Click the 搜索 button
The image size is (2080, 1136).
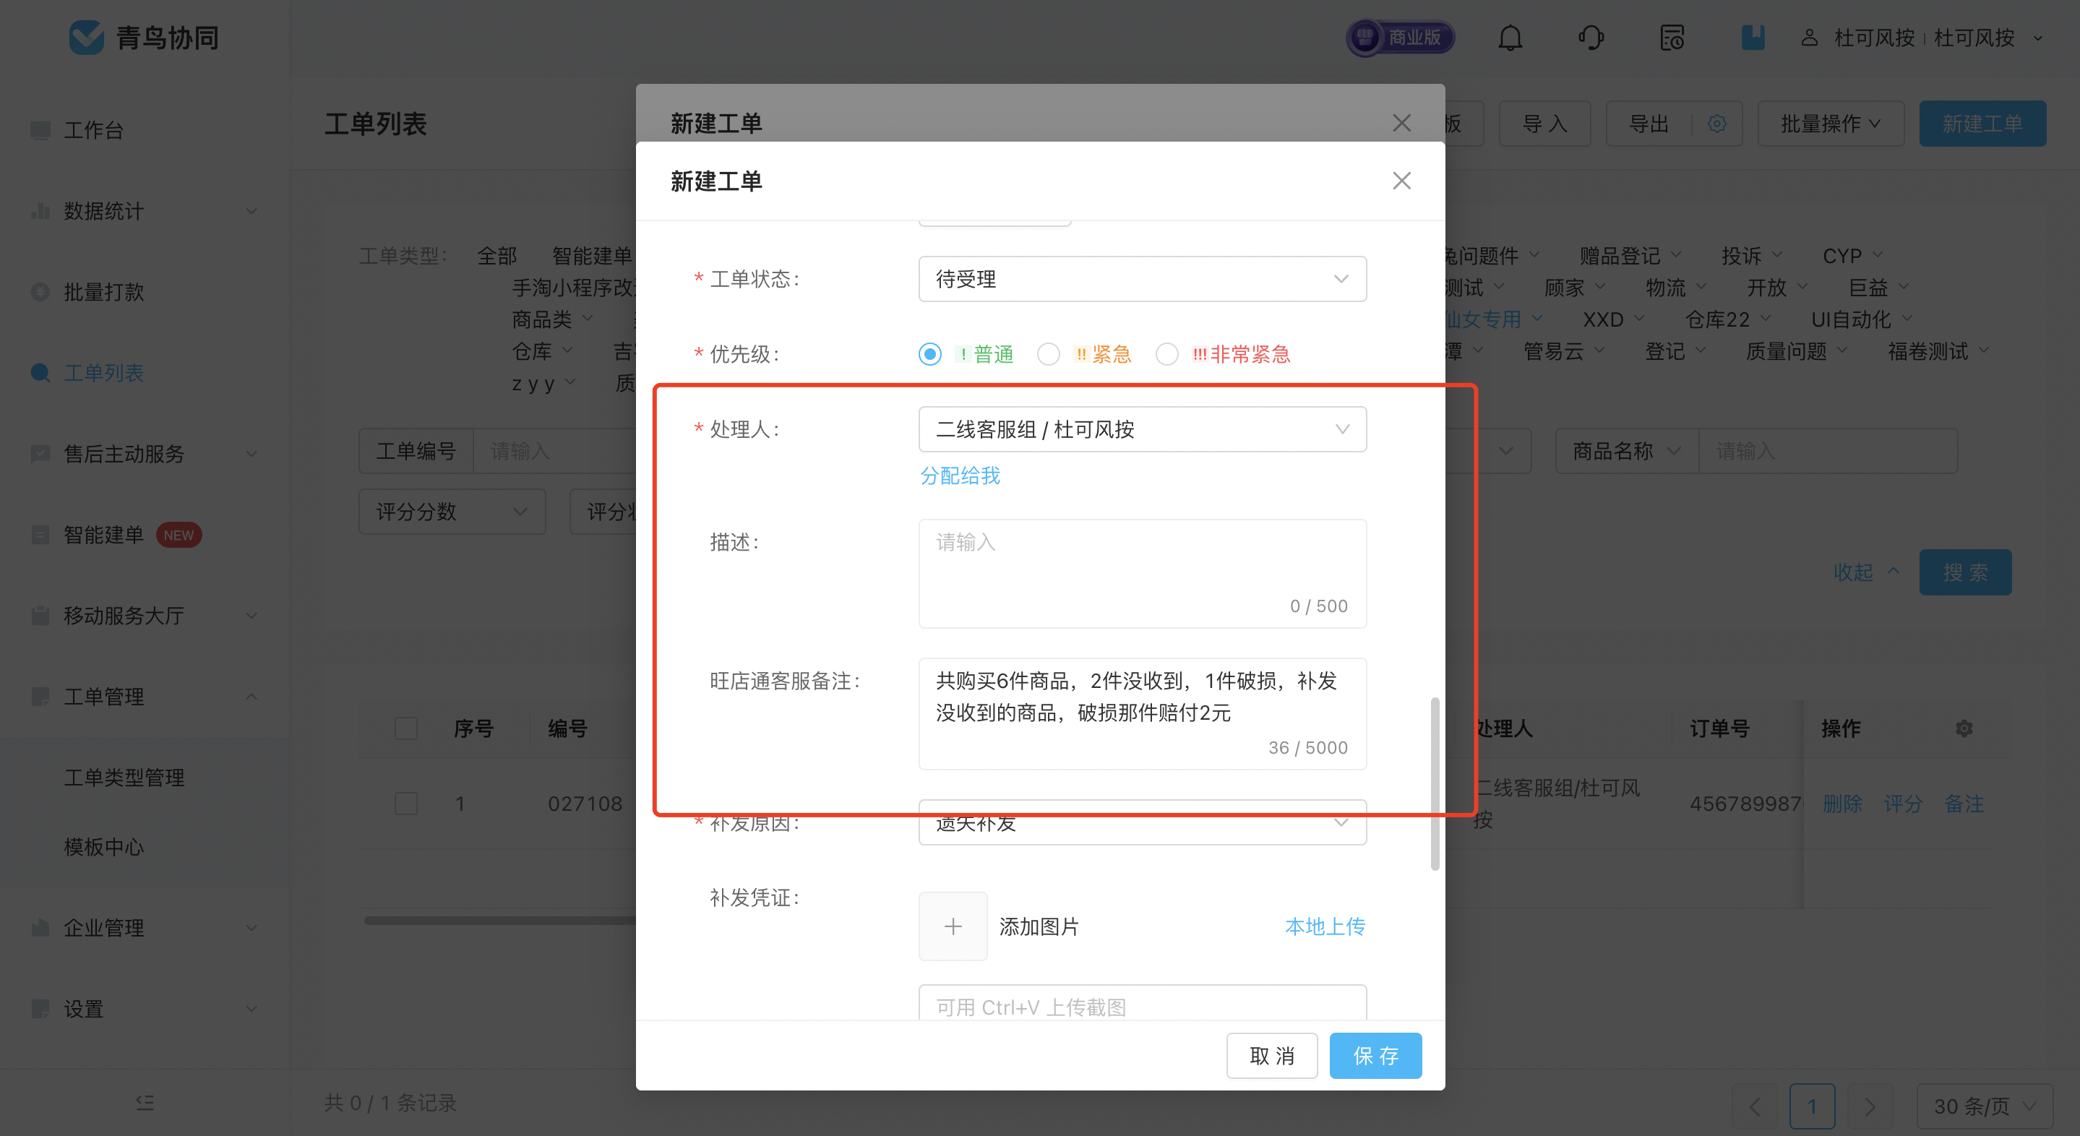coord(1965,572)
